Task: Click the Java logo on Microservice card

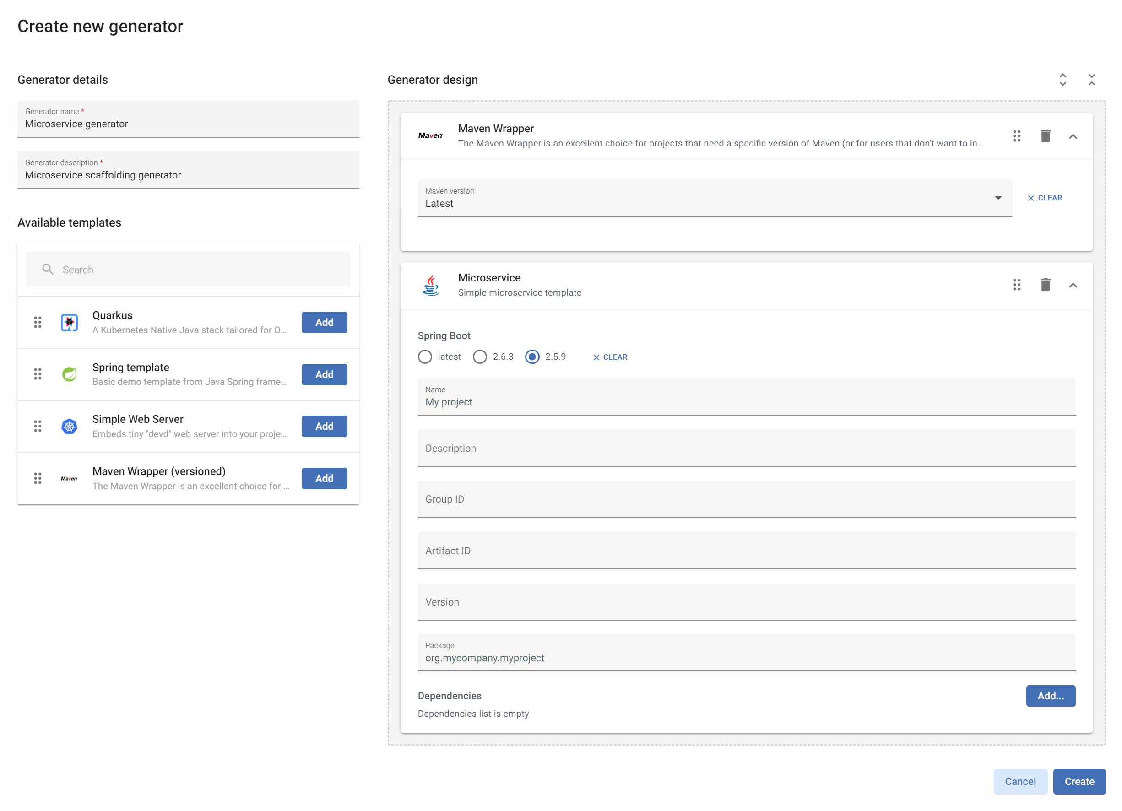Action: click(431, 285)
